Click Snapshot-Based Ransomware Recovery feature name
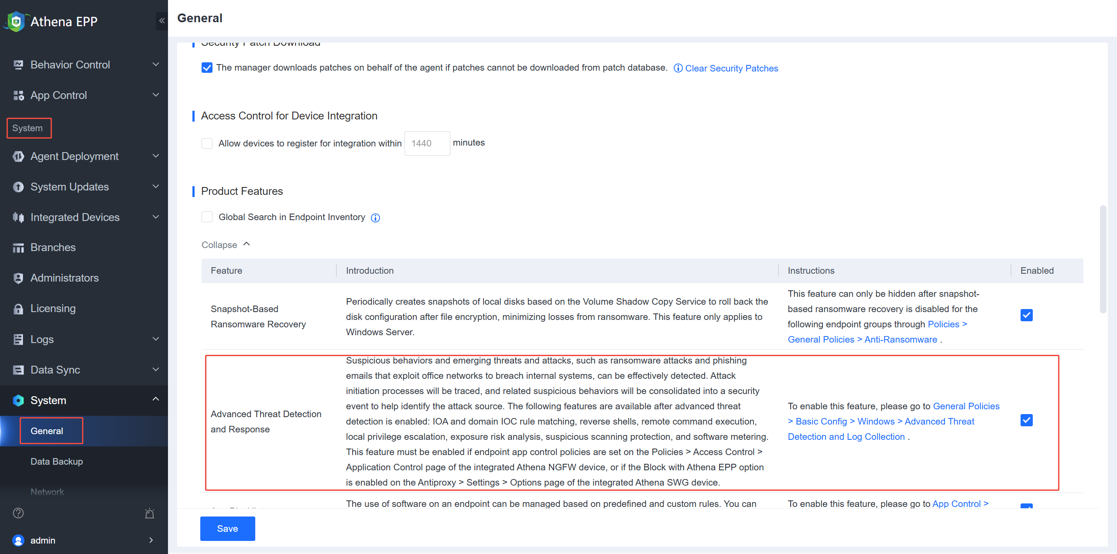This screenshot has height=554, width=1117. (x=258, y=316)
